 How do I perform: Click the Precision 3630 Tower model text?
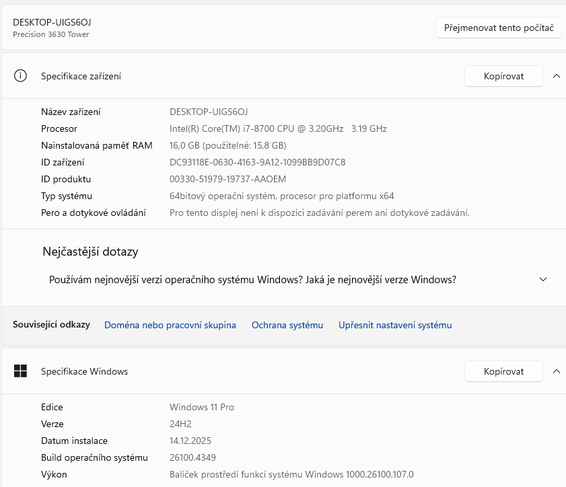point(51,34)
